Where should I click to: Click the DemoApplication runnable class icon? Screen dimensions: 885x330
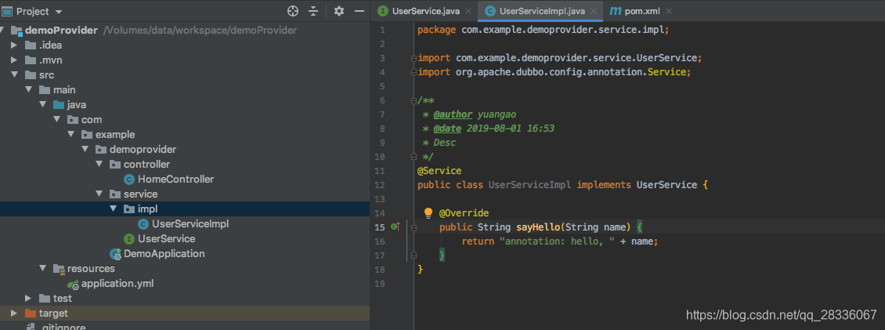pyautogui.click(x=115, y=254)
